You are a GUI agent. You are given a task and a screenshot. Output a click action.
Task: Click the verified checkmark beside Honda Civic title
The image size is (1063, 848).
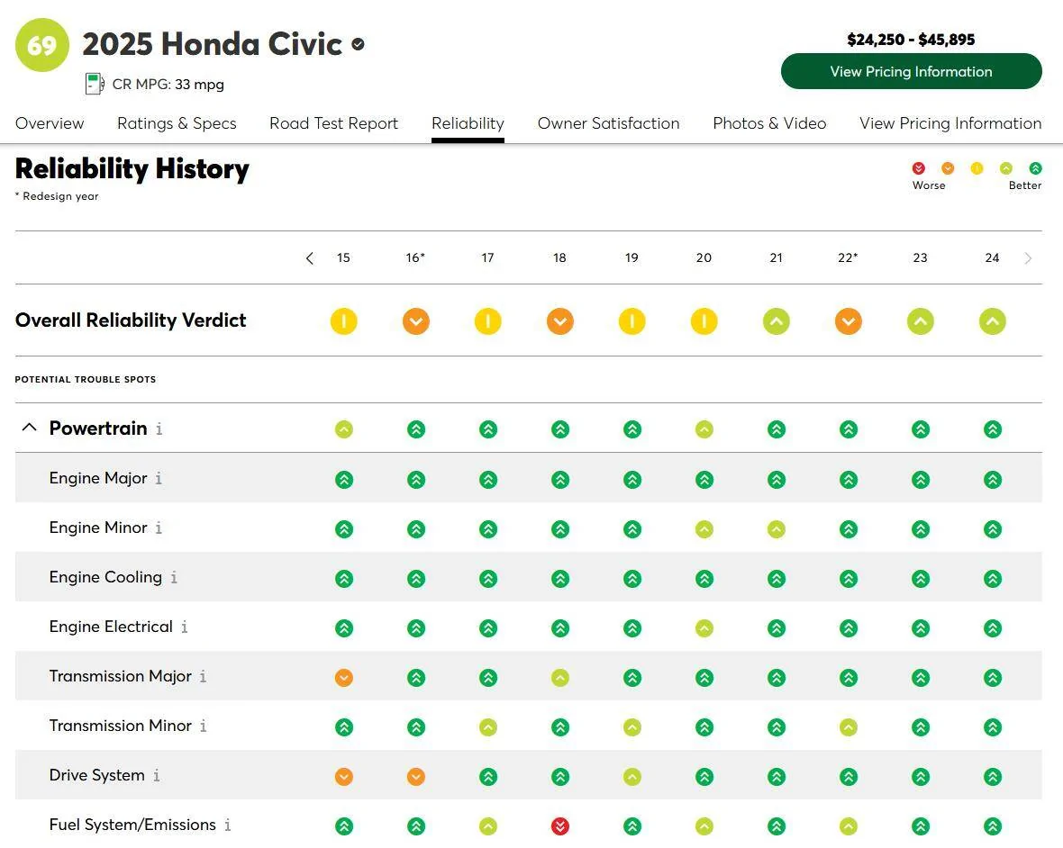pos(358,45)
